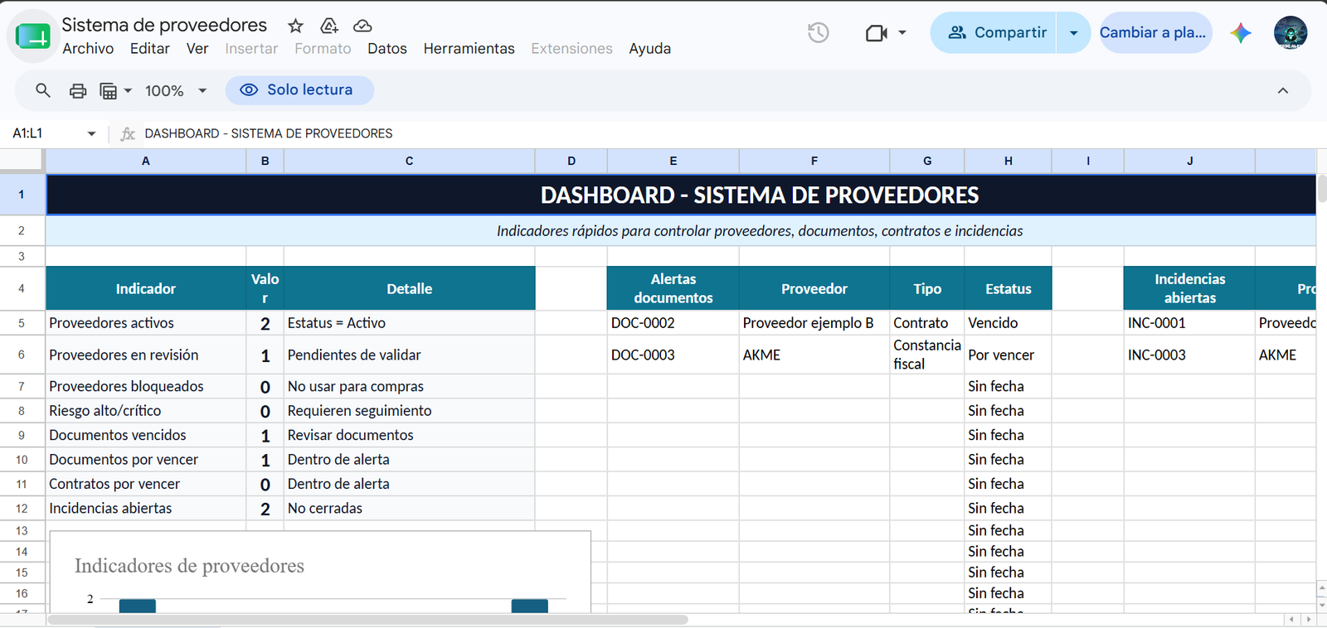The width and height of the screenshot is (1327, 628).
Task: Check the cloud save status icon
Action: pyautogui.click(x=362, y=26)
